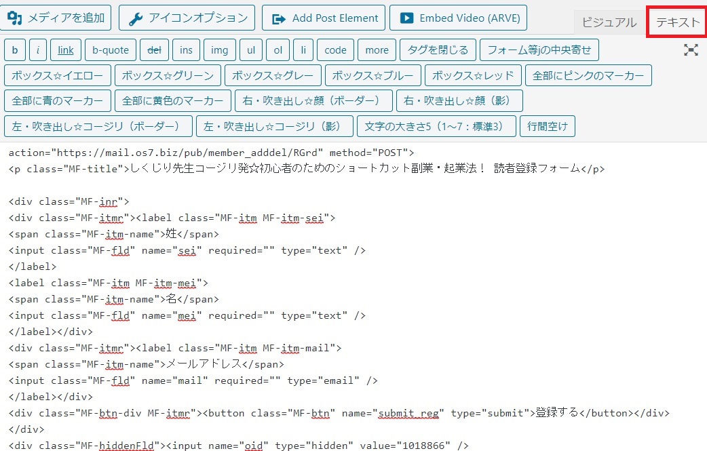707x451 pixels.
Task: Switch to the テキスト editor tab
Action: click(676, 22)
